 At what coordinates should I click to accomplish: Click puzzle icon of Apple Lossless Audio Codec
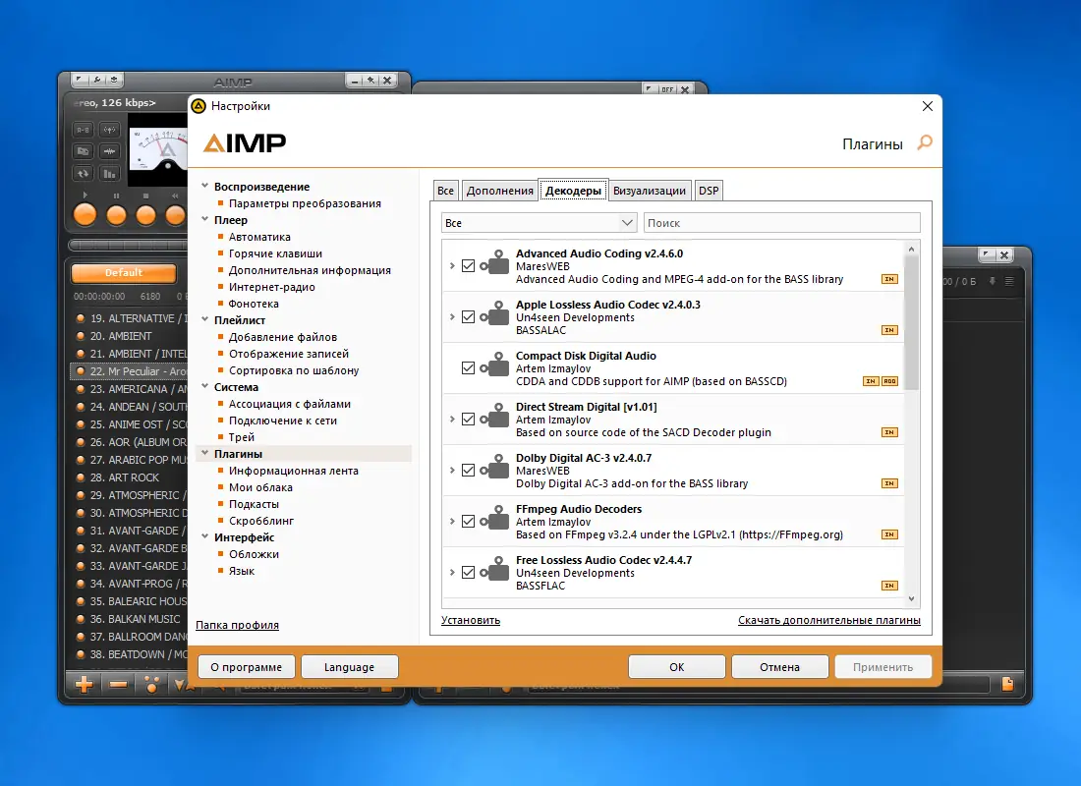point(496,313)
